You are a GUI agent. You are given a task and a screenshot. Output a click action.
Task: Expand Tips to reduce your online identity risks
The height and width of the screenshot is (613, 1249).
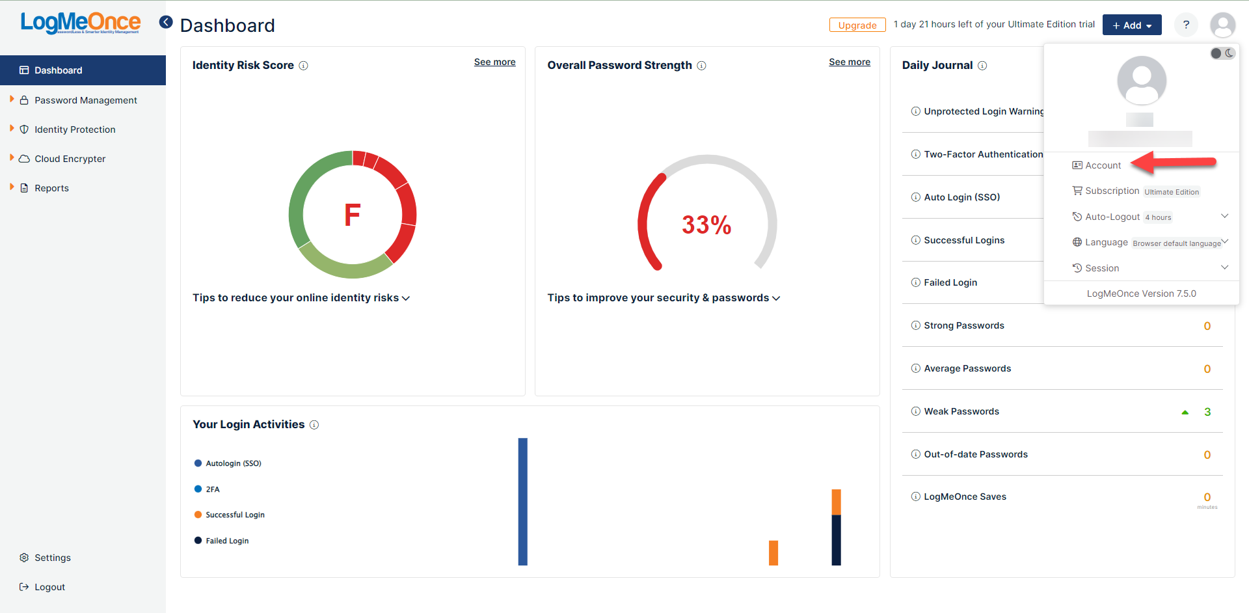coord(301,298)
